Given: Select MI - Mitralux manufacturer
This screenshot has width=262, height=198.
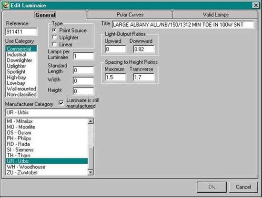Looking at the screenshot, I should 47,121.
